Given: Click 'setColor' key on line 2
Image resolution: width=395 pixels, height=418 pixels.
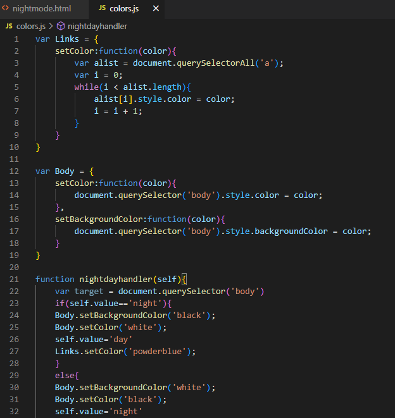Looking at the screenshot, I should pos(75,51).
